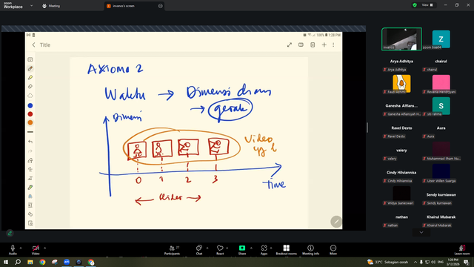Image resolution: width=474 pixels, height=267 pixels.
Task: Click the round pencil button on canvas
Action: tap(336, 222)
